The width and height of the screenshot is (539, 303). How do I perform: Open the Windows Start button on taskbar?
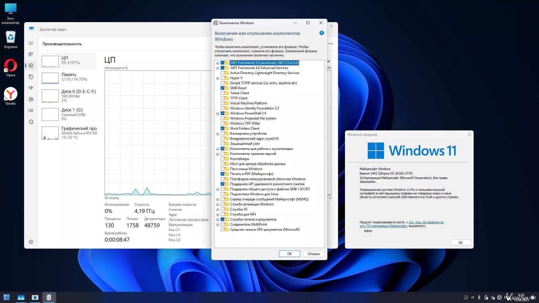(x=7, y=297)
